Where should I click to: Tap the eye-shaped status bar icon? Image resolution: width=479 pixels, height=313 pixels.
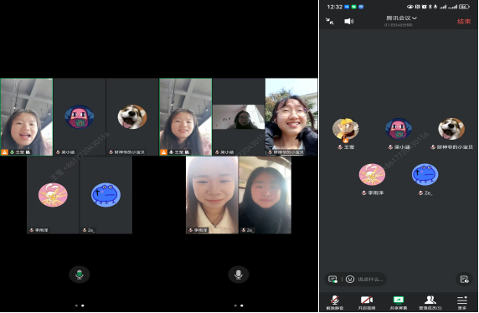click(409, 7)
